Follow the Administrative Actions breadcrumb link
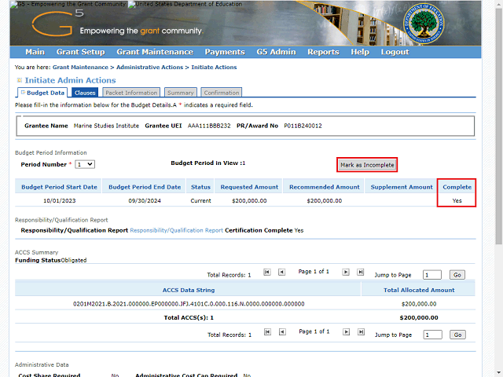The width and height of the screenshot is (503, 377). 149,68
